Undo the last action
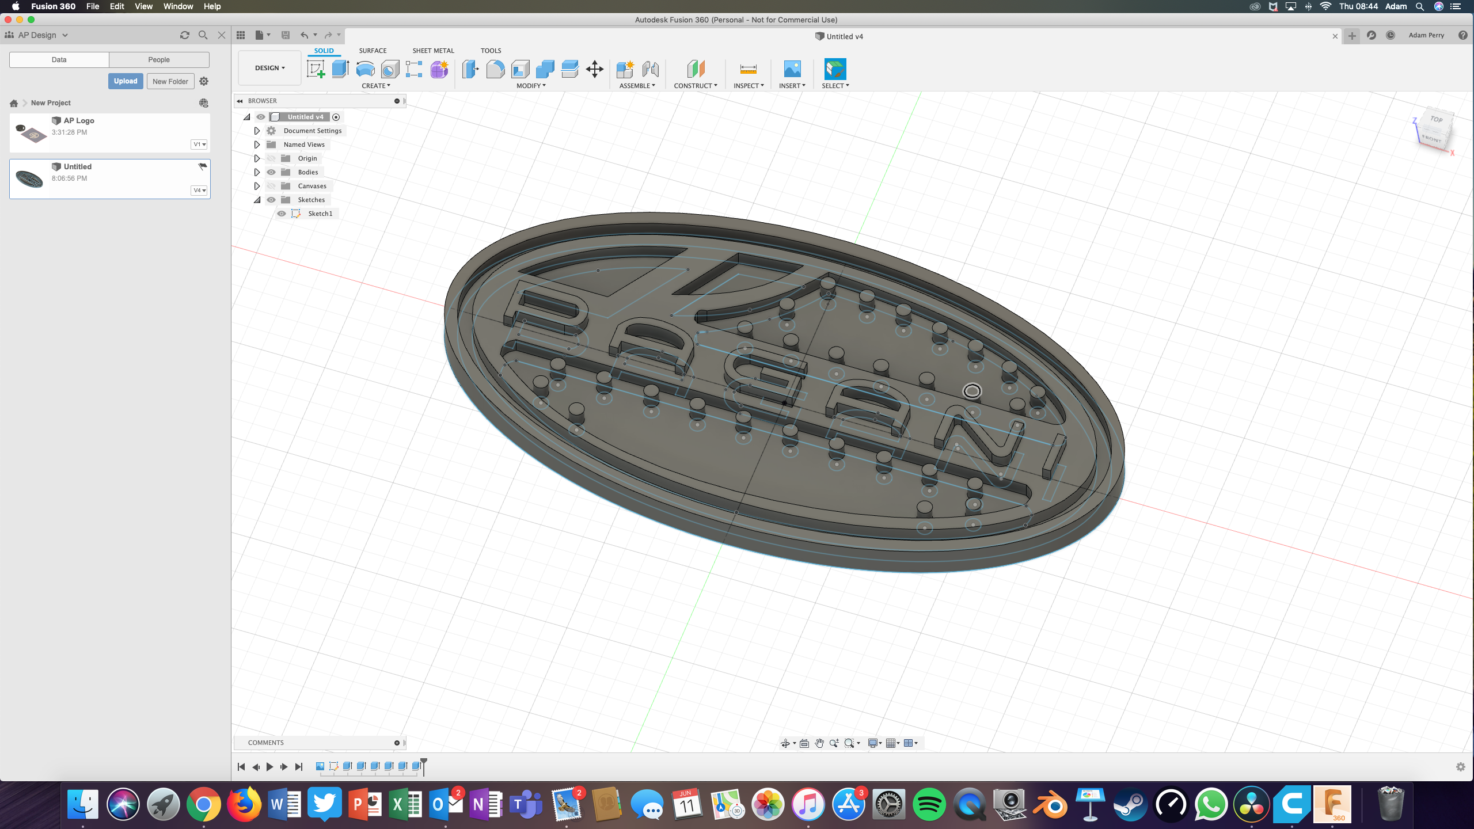The width and height of the screenshot is (1474, 829). click(x=304, y=35)
